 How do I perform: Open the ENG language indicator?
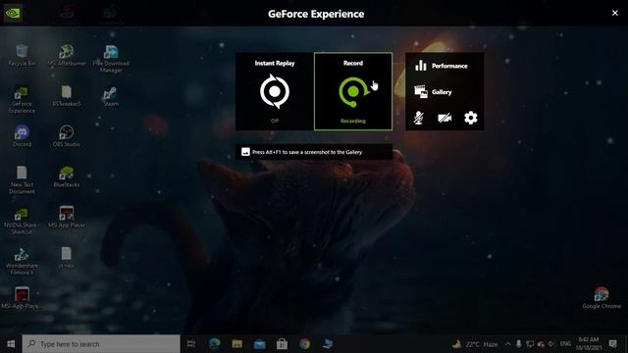tap(565, 344)
